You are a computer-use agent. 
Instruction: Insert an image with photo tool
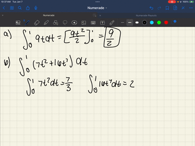pyautogui.click(x=84, y=23)
